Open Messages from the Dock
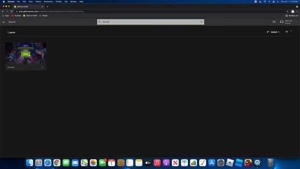The width and height of the screenshot is (300, 169). 66,163
